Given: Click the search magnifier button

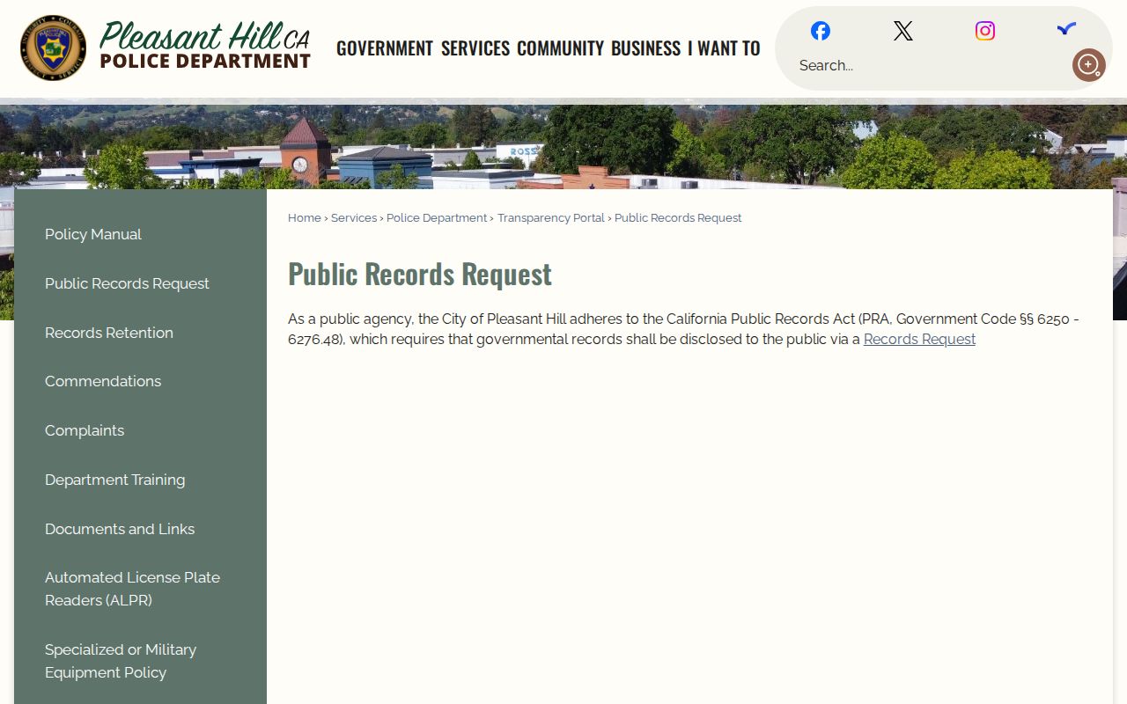Looking at the screenshot, I should click(x=1088, y=65).
